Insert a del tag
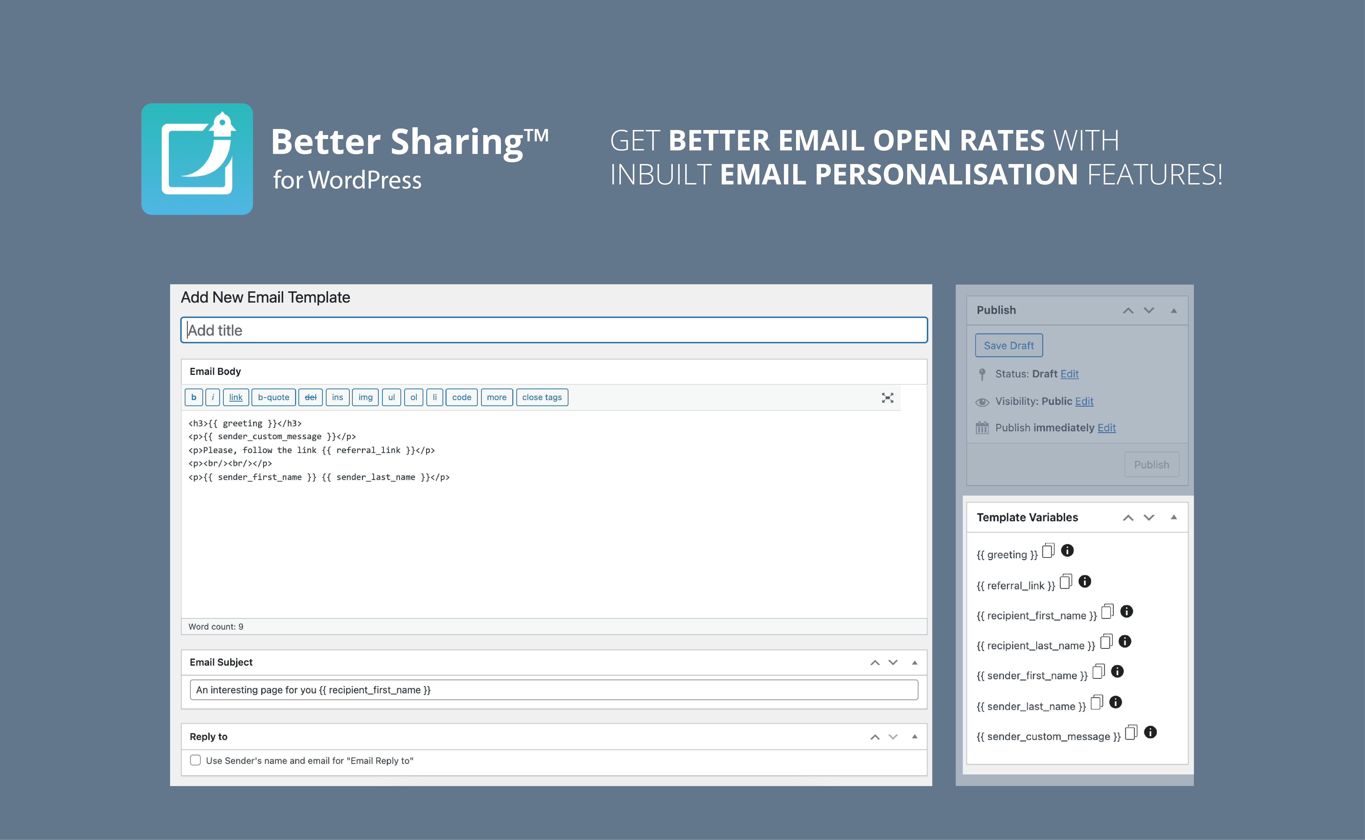This screenshot has width=1365, height=840. pyautogui.click(x=310, y=397)
